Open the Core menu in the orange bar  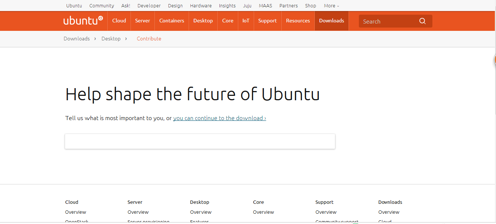[228, 21]
